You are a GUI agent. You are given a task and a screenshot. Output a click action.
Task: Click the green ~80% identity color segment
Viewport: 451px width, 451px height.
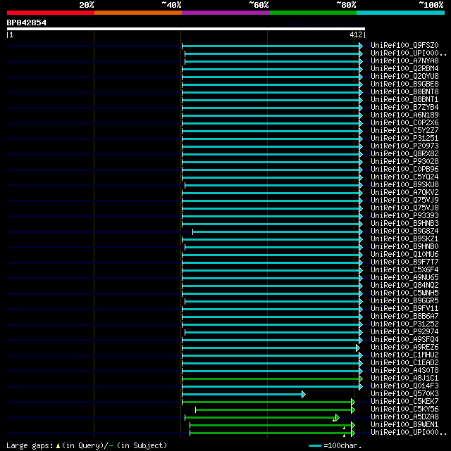point(313,13)
